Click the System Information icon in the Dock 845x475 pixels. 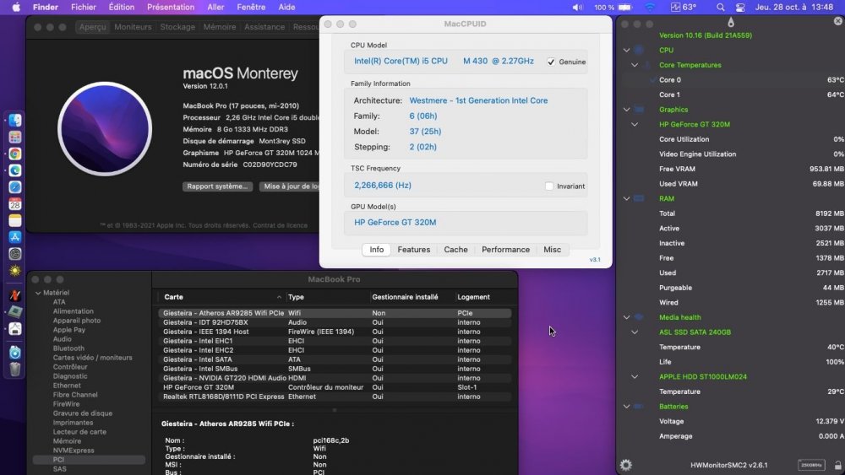coord(15,328)
